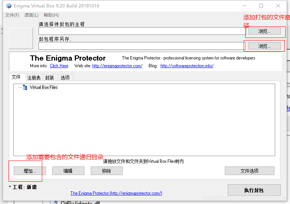The width and height of the screenshot is (290, 204).
Task: Switch to the 注册表 tab
Action: tap(34, 78)
